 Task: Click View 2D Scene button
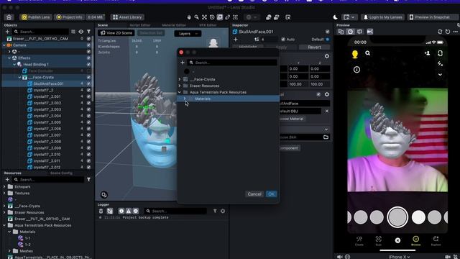[x=116, y=33]
